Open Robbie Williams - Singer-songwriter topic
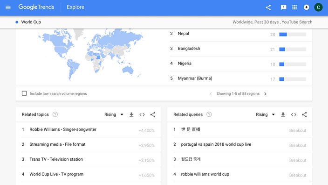 63,129
